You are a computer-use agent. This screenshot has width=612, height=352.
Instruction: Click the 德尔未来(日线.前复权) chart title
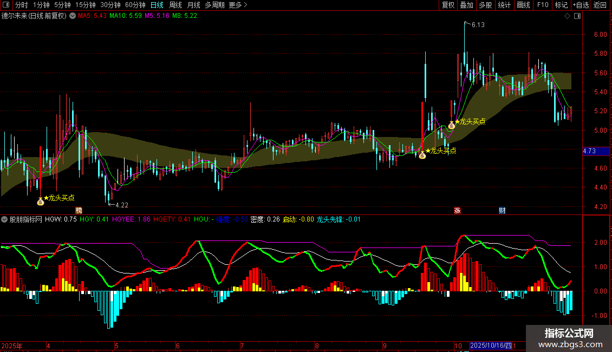[x=34, y=16]
